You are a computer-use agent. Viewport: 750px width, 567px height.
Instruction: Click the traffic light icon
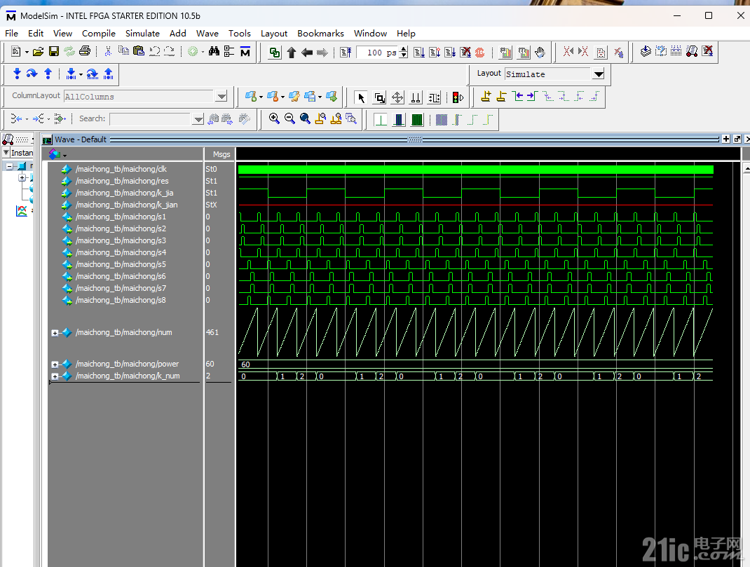458,98
